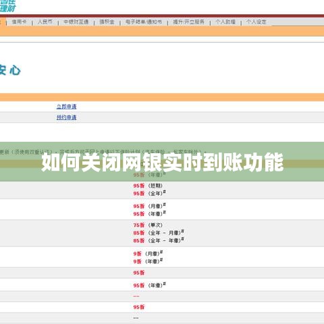Select the 9折 (年缴) discount text
The image size is (324, 324).
click(148, 261)
